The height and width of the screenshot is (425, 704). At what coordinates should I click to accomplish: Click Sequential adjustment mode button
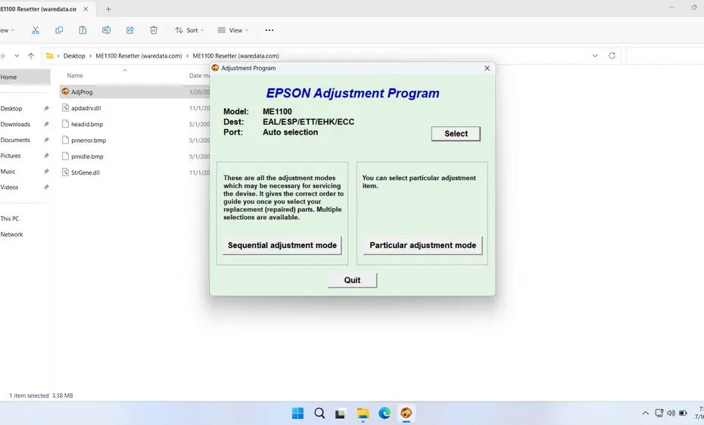(282, 245)
